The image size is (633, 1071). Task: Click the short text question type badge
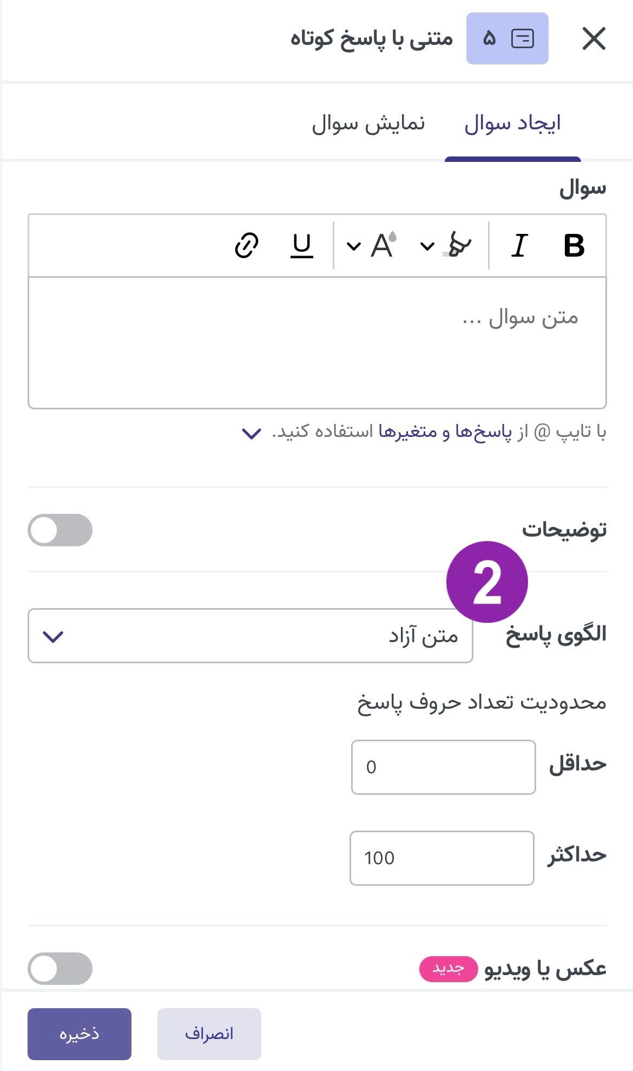click(x=507, y=39)
